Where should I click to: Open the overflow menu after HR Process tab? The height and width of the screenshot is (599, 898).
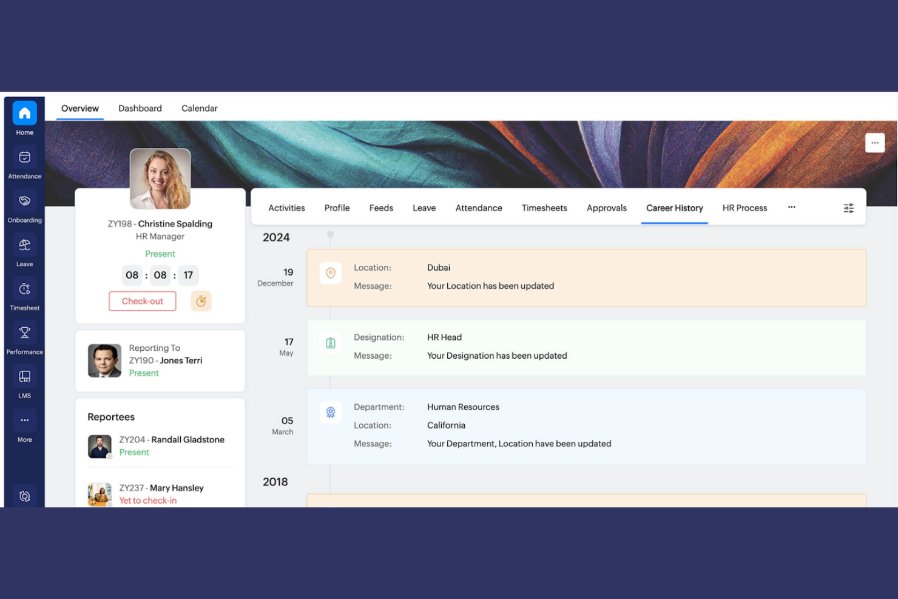[791, 207]
